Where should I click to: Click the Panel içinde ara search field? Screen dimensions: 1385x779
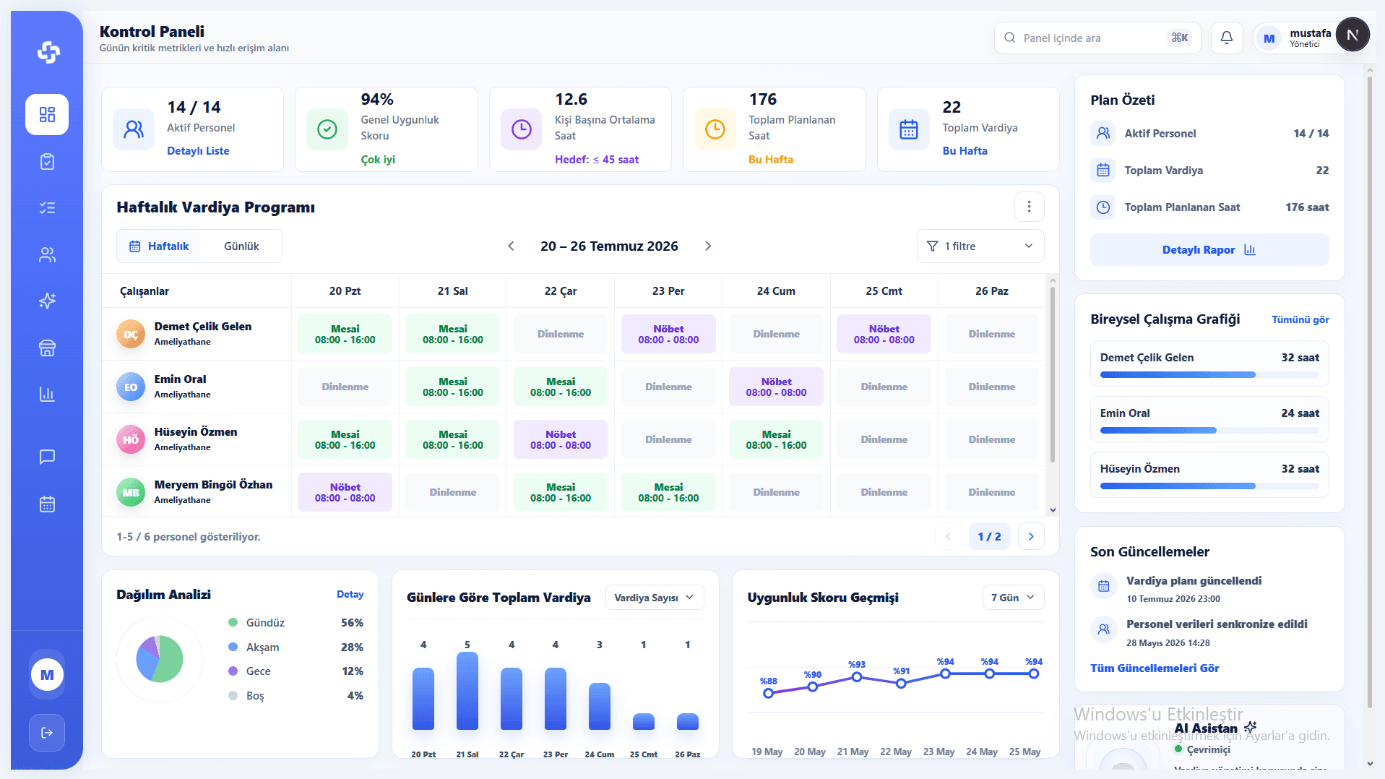(x=1097, y=38)
